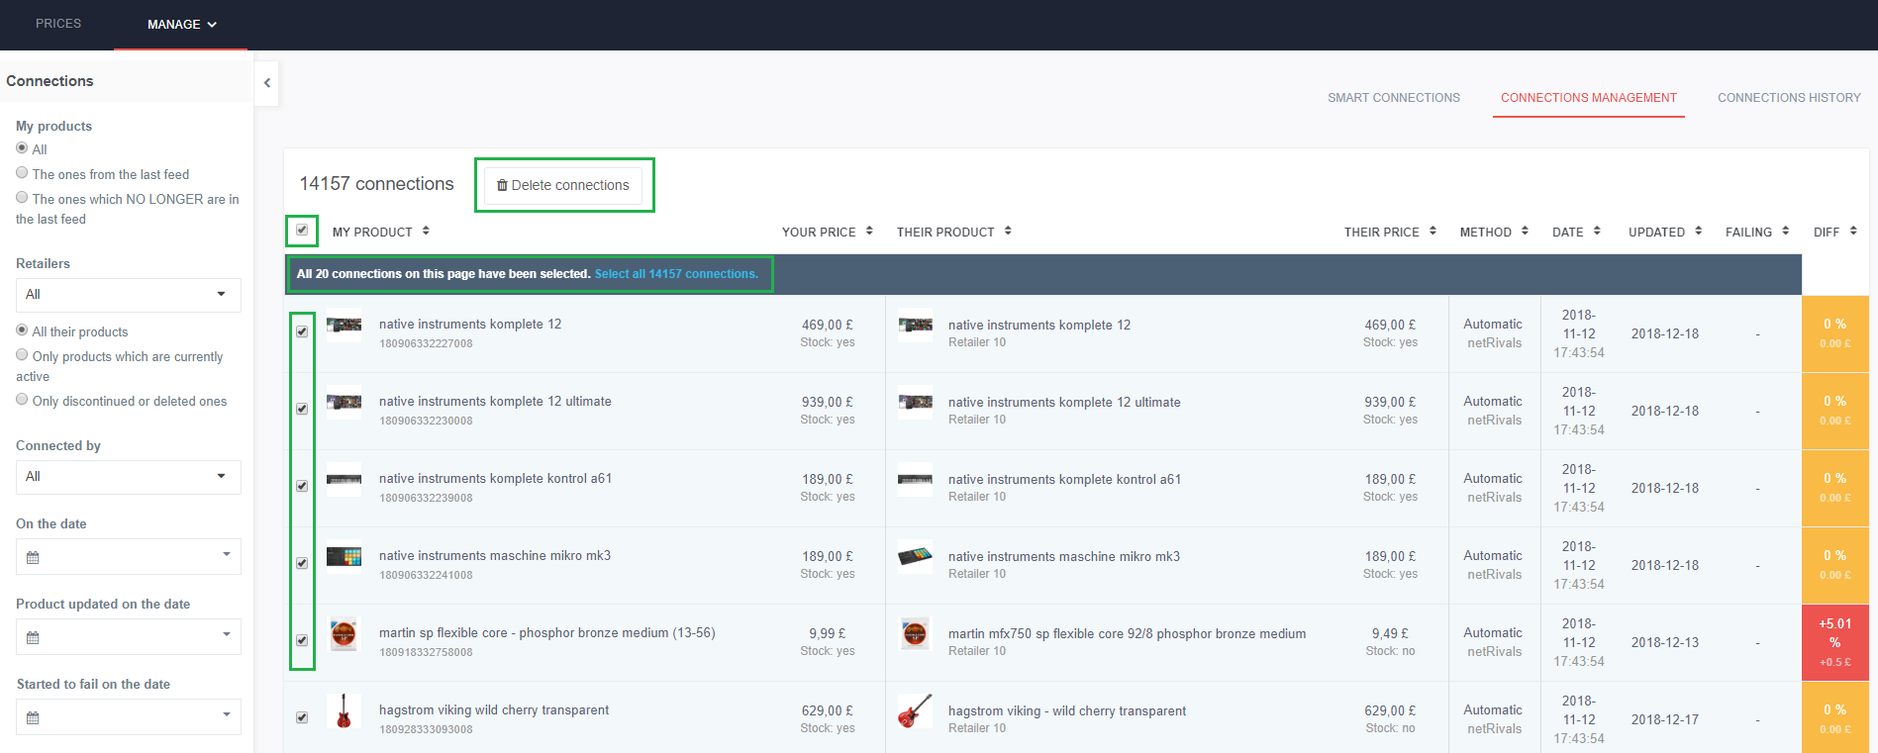1878x753 pixels.
Task: Uncheck the komplete kontrol a61 row checkbox
Action: [x=302, y=486]
